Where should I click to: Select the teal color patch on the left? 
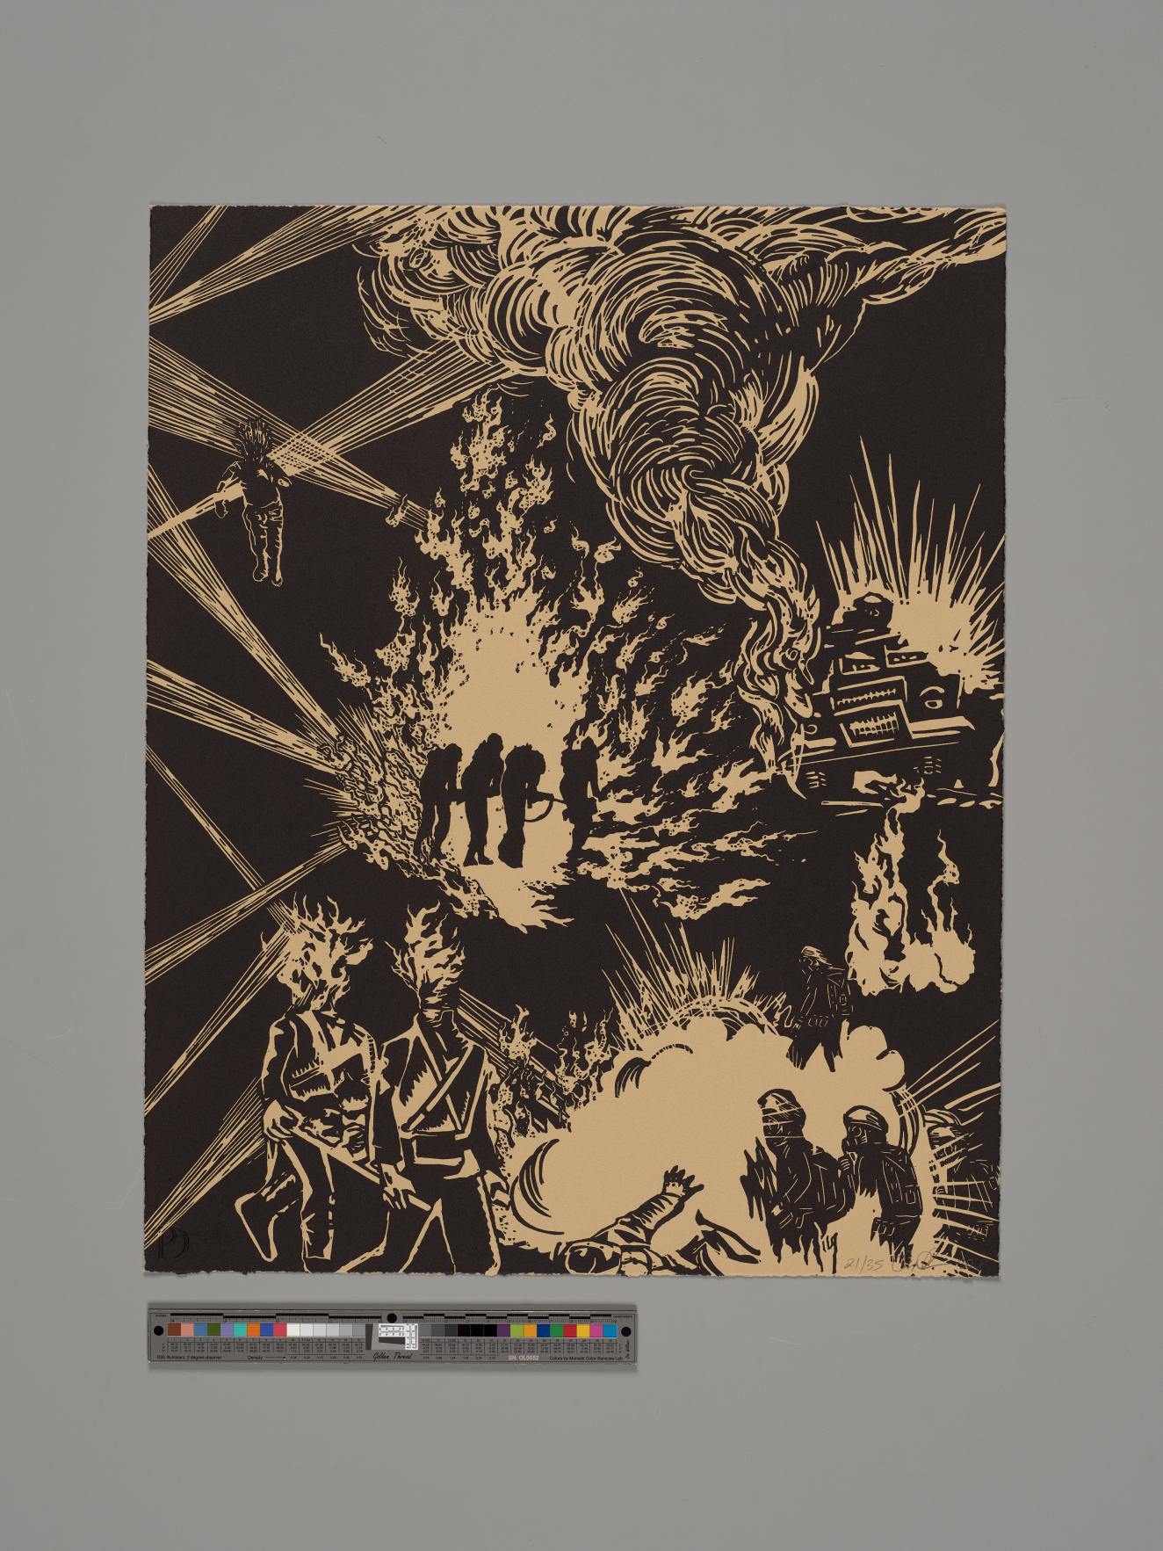pyautogui.click(x=240, y=1330)
